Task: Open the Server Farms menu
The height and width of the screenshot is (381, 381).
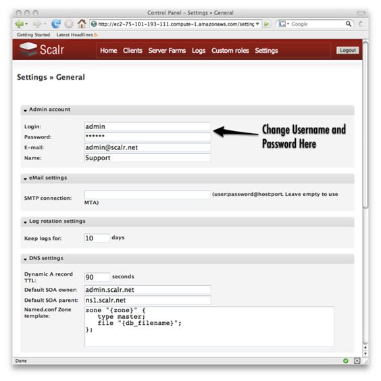Action: tap(167, 51)
